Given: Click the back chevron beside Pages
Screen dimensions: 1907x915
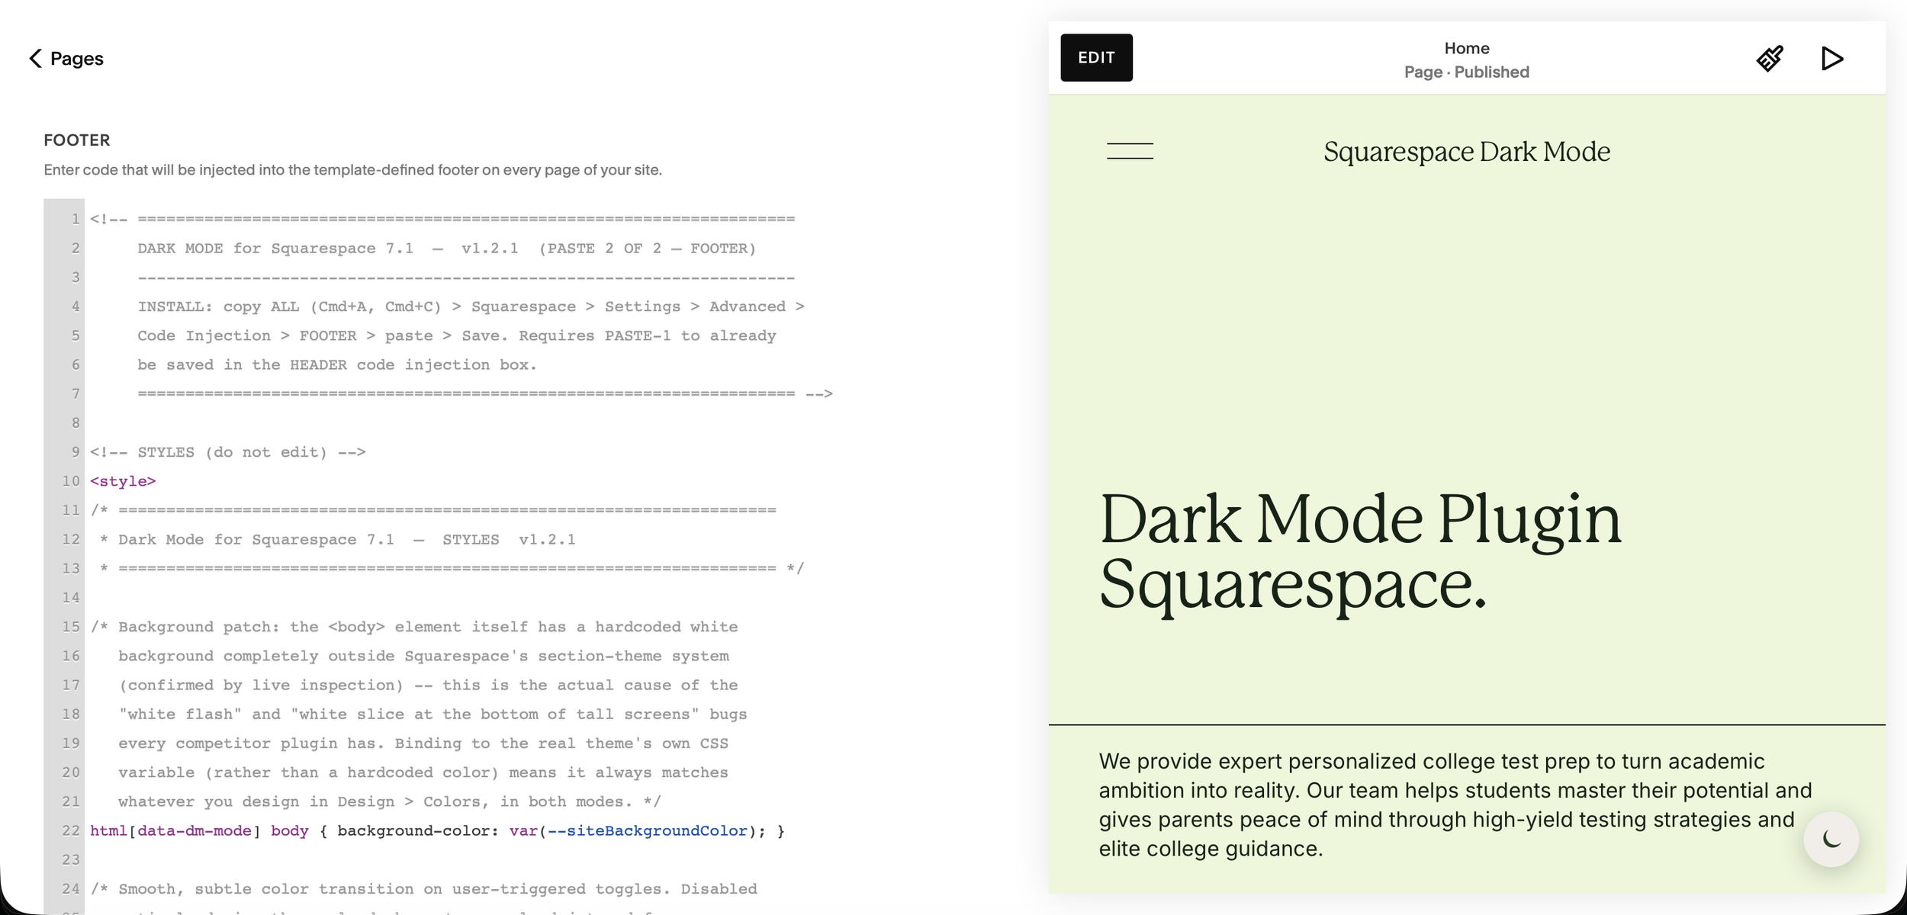Looking at the screenshot, I should click(x=35, y=59).
